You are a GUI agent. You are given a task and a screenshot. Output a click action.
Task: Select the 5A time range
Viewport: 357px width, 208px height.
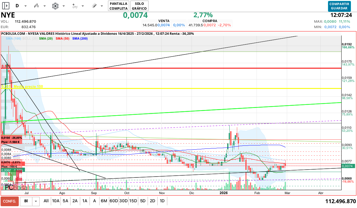(65, 201)
